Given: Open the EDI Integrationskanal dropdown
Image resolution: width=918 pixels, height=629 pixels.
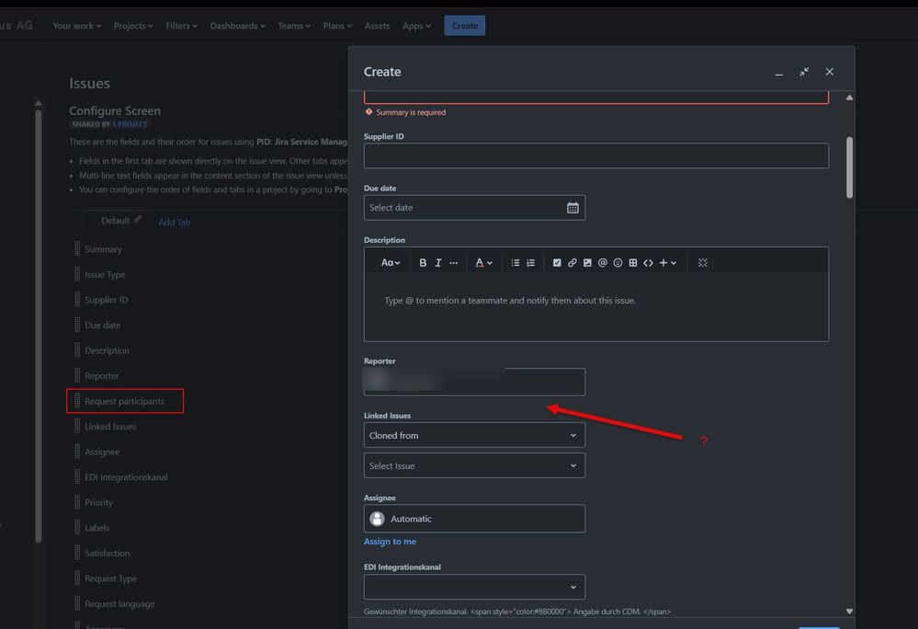Looking at the screenshot, I should click(x=474, y=587).
